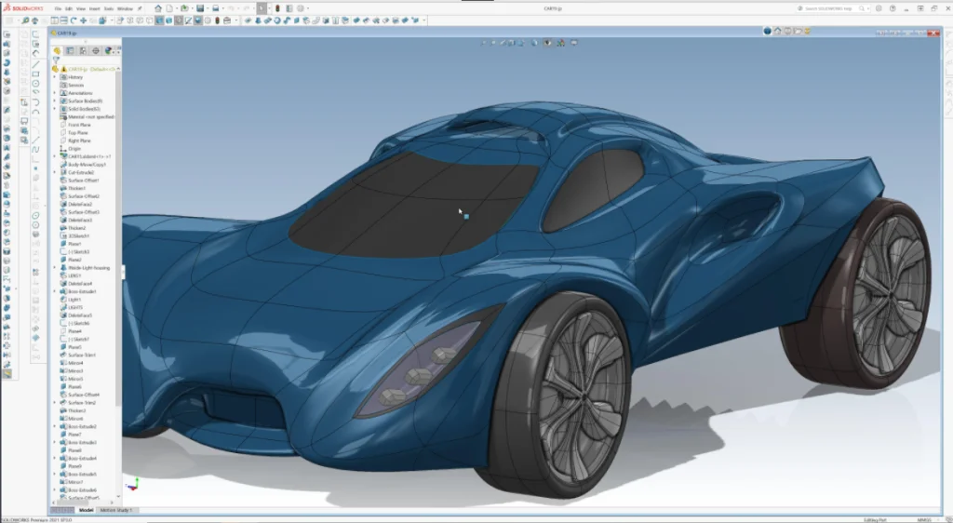The height and width of the screenshot is (523, 953).
Task: Expand the Surface Bodies folder
Action: 55,101
